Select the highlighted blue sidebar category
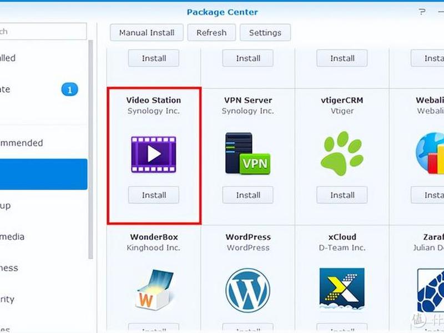Image resolution: width=444 pixels, height=333 pixels. point(44,174)
